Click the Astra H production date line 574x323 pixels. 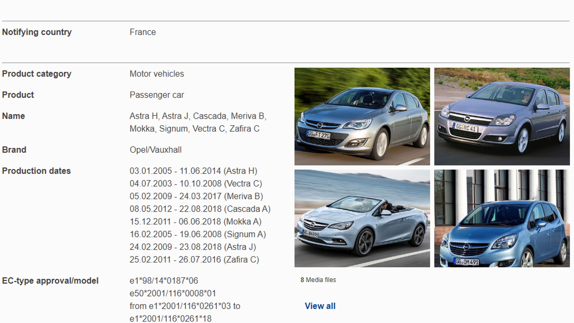pyautogui.click(x=193, y=171)
